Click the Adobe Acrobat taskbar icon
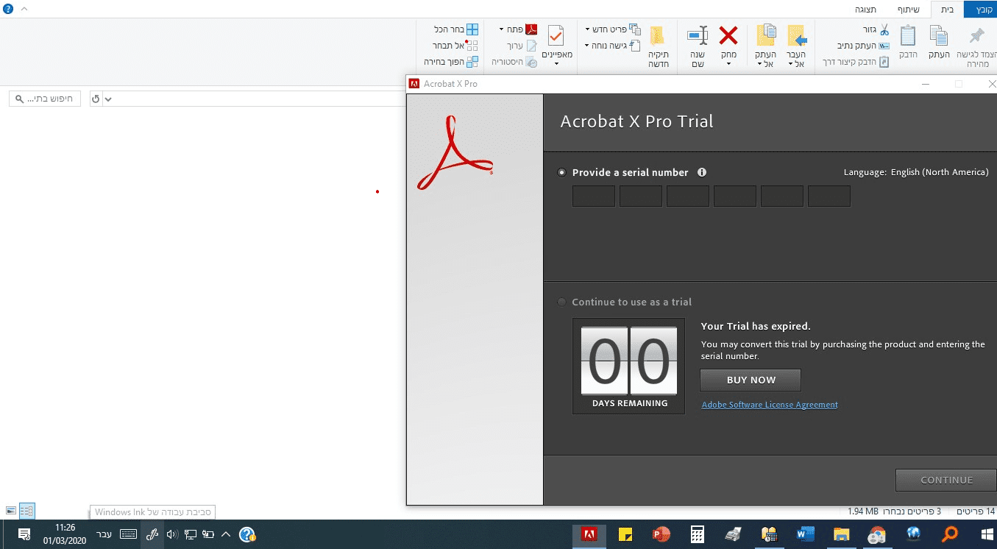Image resolution: width=997 pixels, height=549 pixels. pos(589,534)
